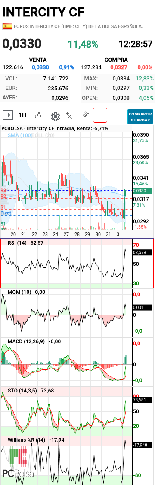Image resolution: width=155 pixels, height=487 pixels.
Task: Click the sell price 0,0330 in blue
Action: (x=40, y=67)
